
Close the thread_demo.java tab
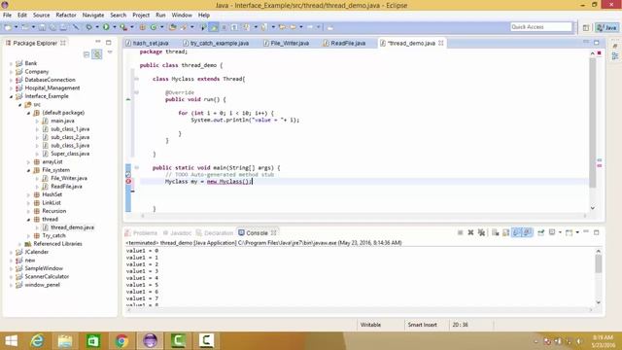coord(440,43)
